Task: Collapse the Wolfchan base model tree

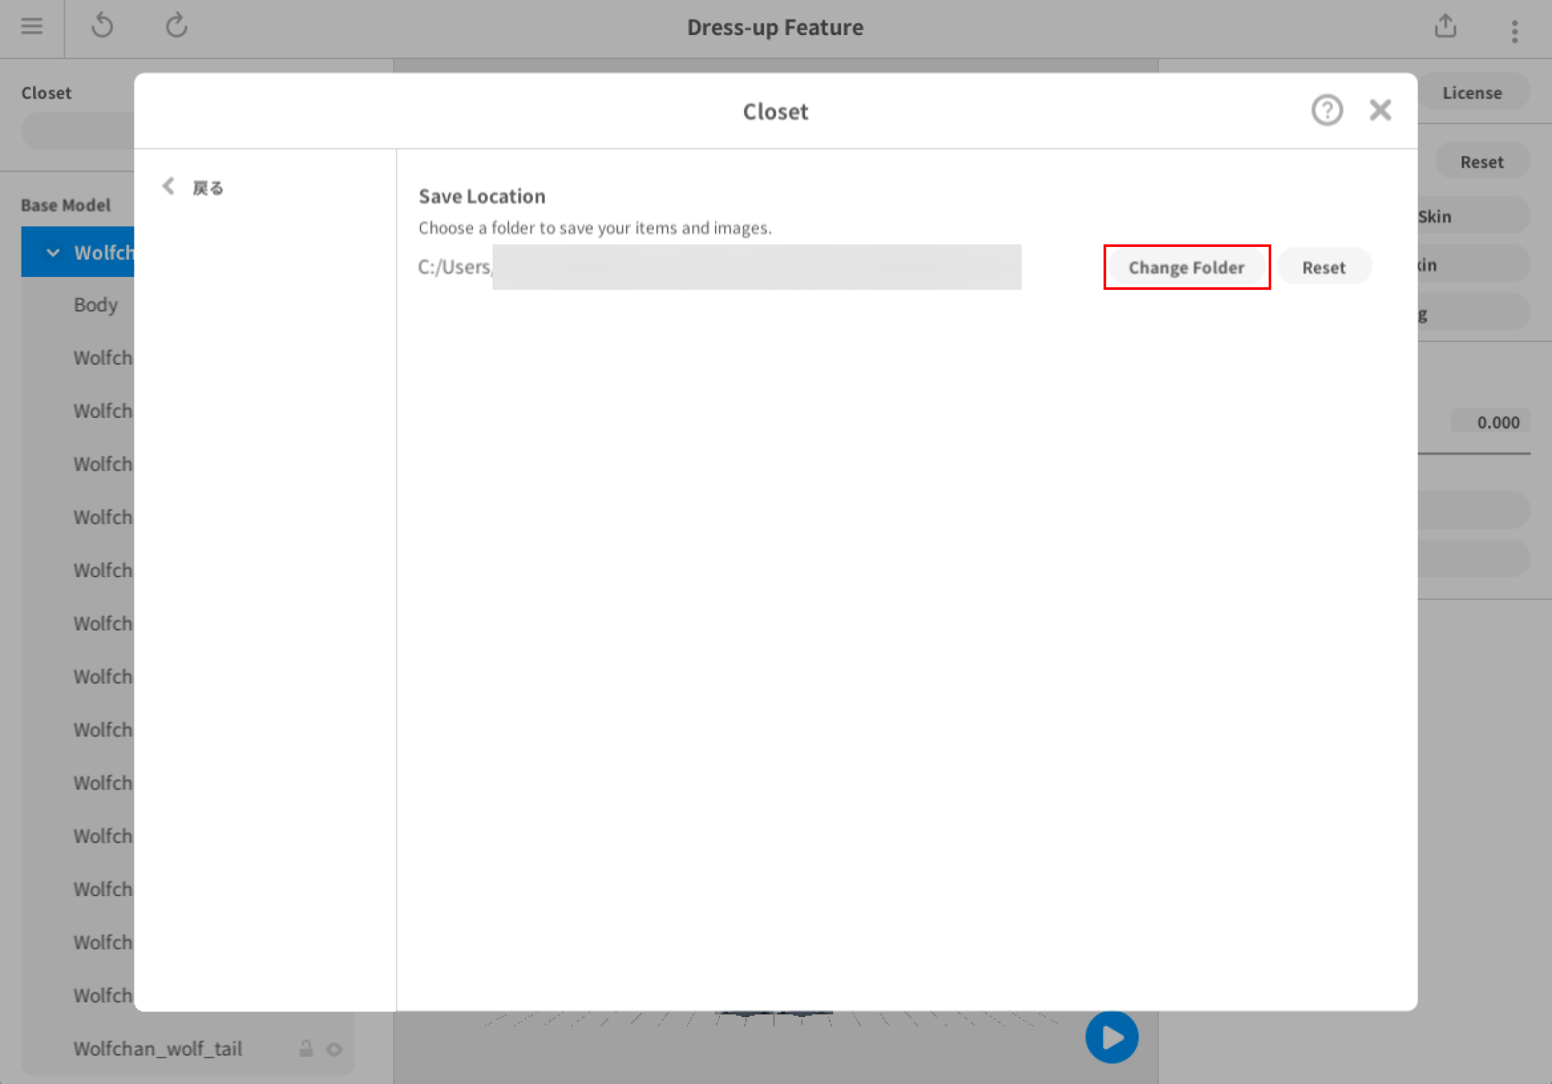Action: click(x=53, y=253)
